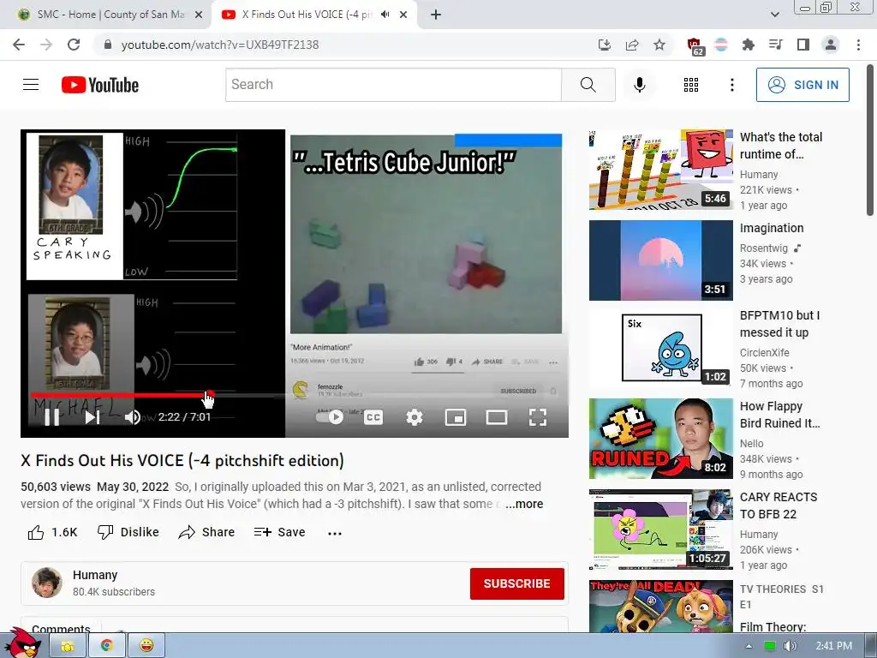Open the Chrome profile menu
The height and width of the screenshot is (658, 877).
pos(831,45)
